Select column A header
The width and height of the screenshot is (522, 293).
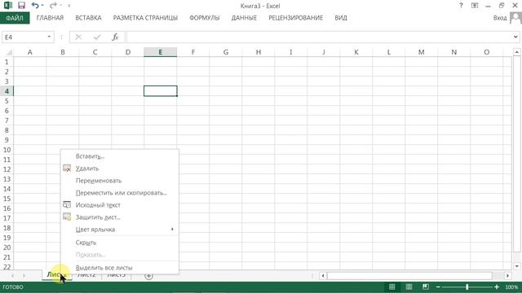click(30, 52)
